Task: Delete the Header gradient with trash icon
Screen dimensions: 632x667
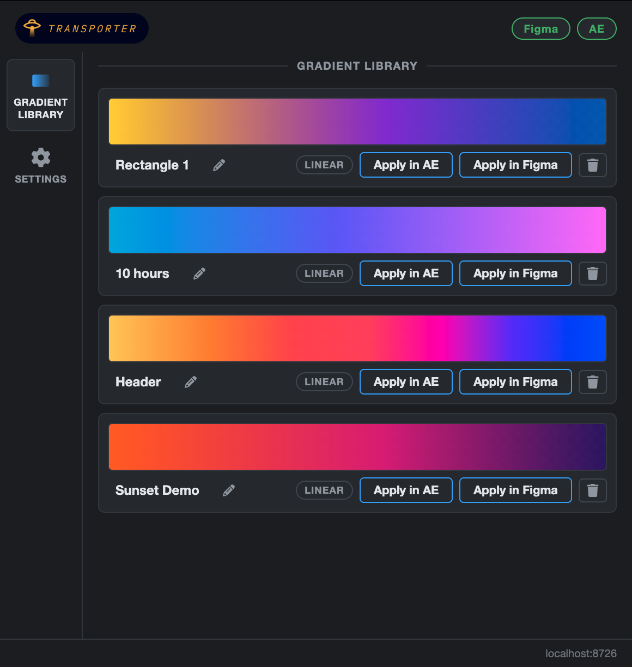Action: point(593,382)
